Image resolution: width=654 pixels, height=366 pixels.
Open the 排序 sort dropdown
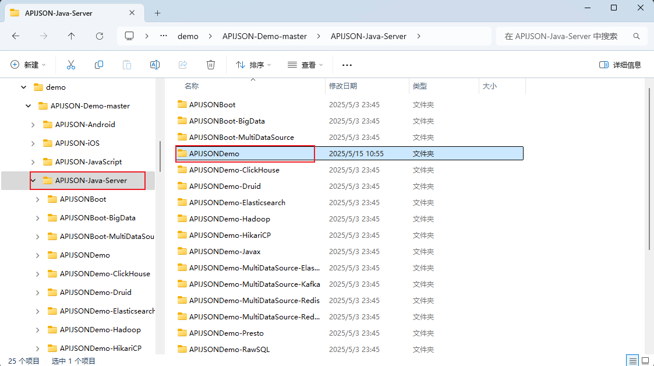pyautogui.click(x=253, y=65)
